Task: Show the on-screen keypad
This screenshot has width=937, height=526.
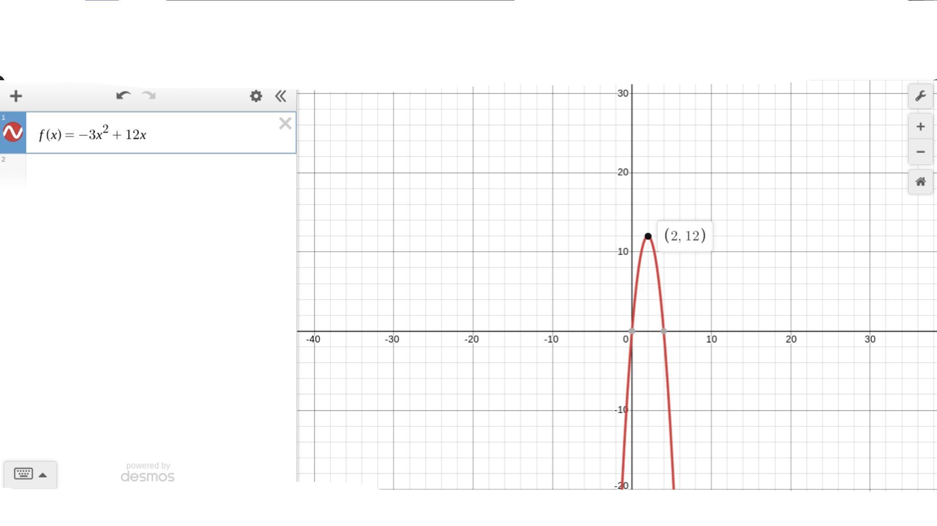Action: click(x=23, y=474)
